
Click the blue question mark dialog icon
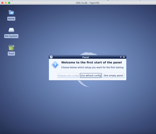pyautogui.click(x=55, y=65)
